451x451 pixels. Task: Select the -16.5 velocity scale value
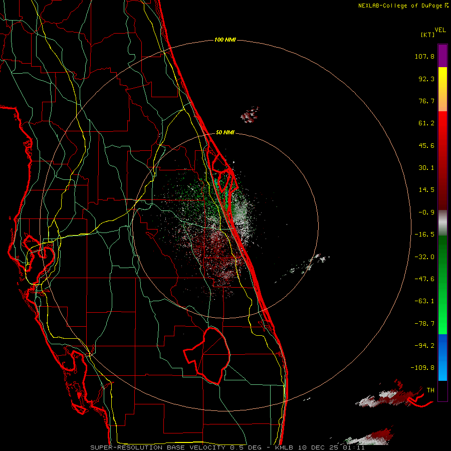[424, 235]
